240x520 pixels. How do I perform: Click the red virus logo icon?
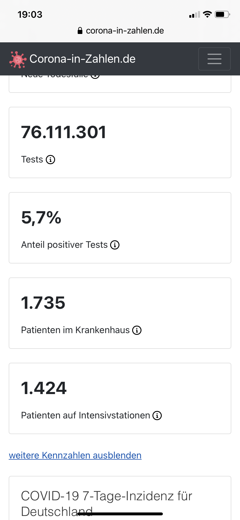pyautogui.click(x=18, y=59)
